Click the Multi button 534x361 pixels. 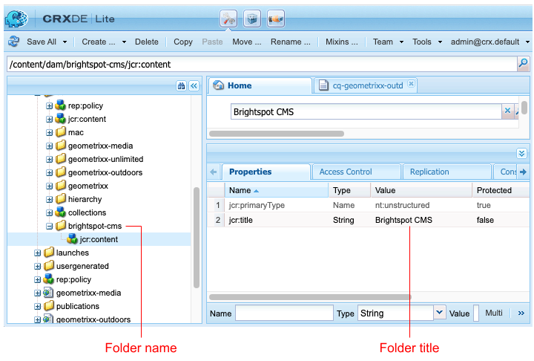(493, 313)
